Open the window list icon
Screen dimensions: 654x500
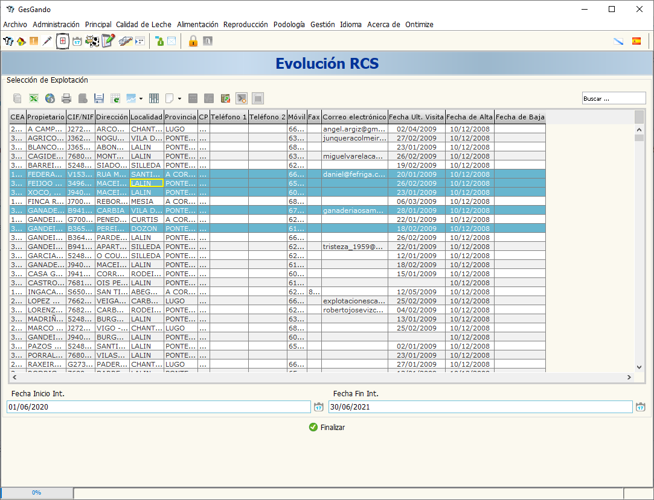pyautogui.click(x=140, y=41)
